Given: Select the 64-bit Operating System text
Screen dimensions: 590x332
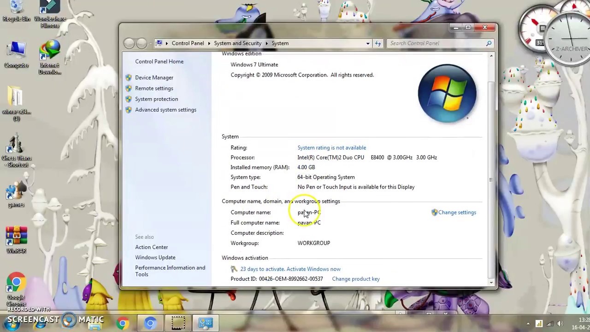Looking at the screenshot, I should [326, 177].
